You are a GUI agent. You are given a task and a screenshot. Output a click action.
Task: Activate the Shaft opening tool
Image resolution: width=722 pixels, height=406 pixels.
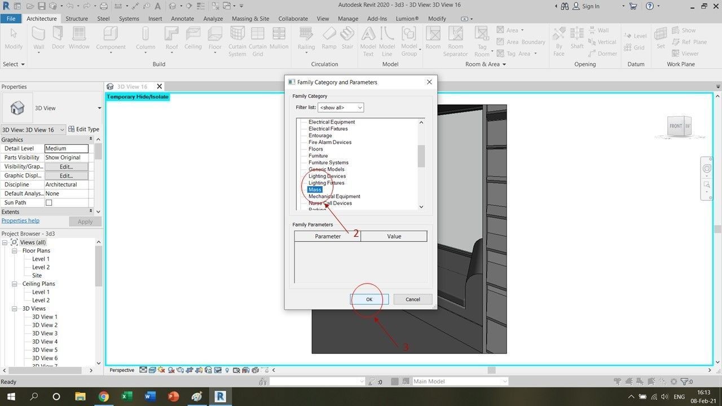click(577, 38)
